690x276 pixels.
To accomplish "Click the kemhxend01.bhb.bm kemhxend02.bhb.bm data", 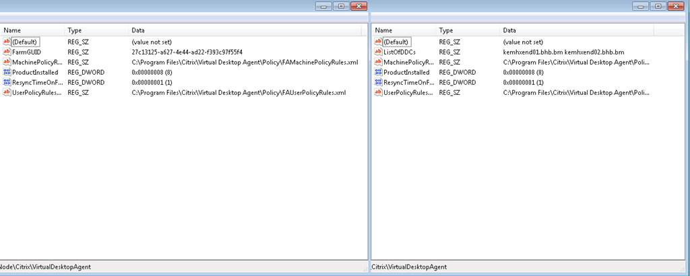I will [x=564, y=52].
